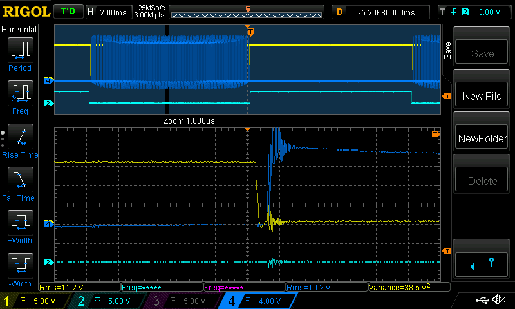
Task: Select the New File menu option
Action: pos(482,96)
